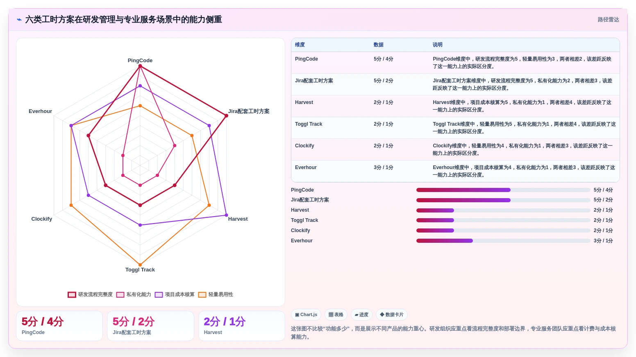Click the PingCode axis label on radar
Viewport: 636px width, 357px height.
140,61
